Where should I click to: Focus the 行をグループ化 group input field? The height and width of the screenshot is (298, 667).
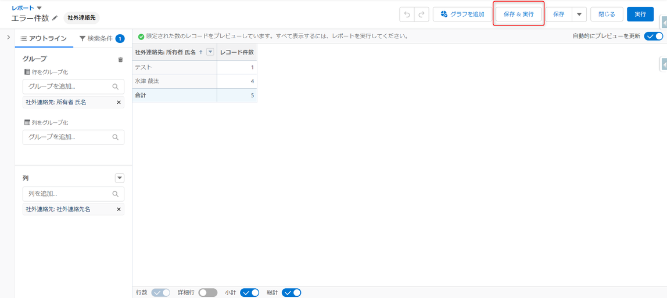point(73,86)
